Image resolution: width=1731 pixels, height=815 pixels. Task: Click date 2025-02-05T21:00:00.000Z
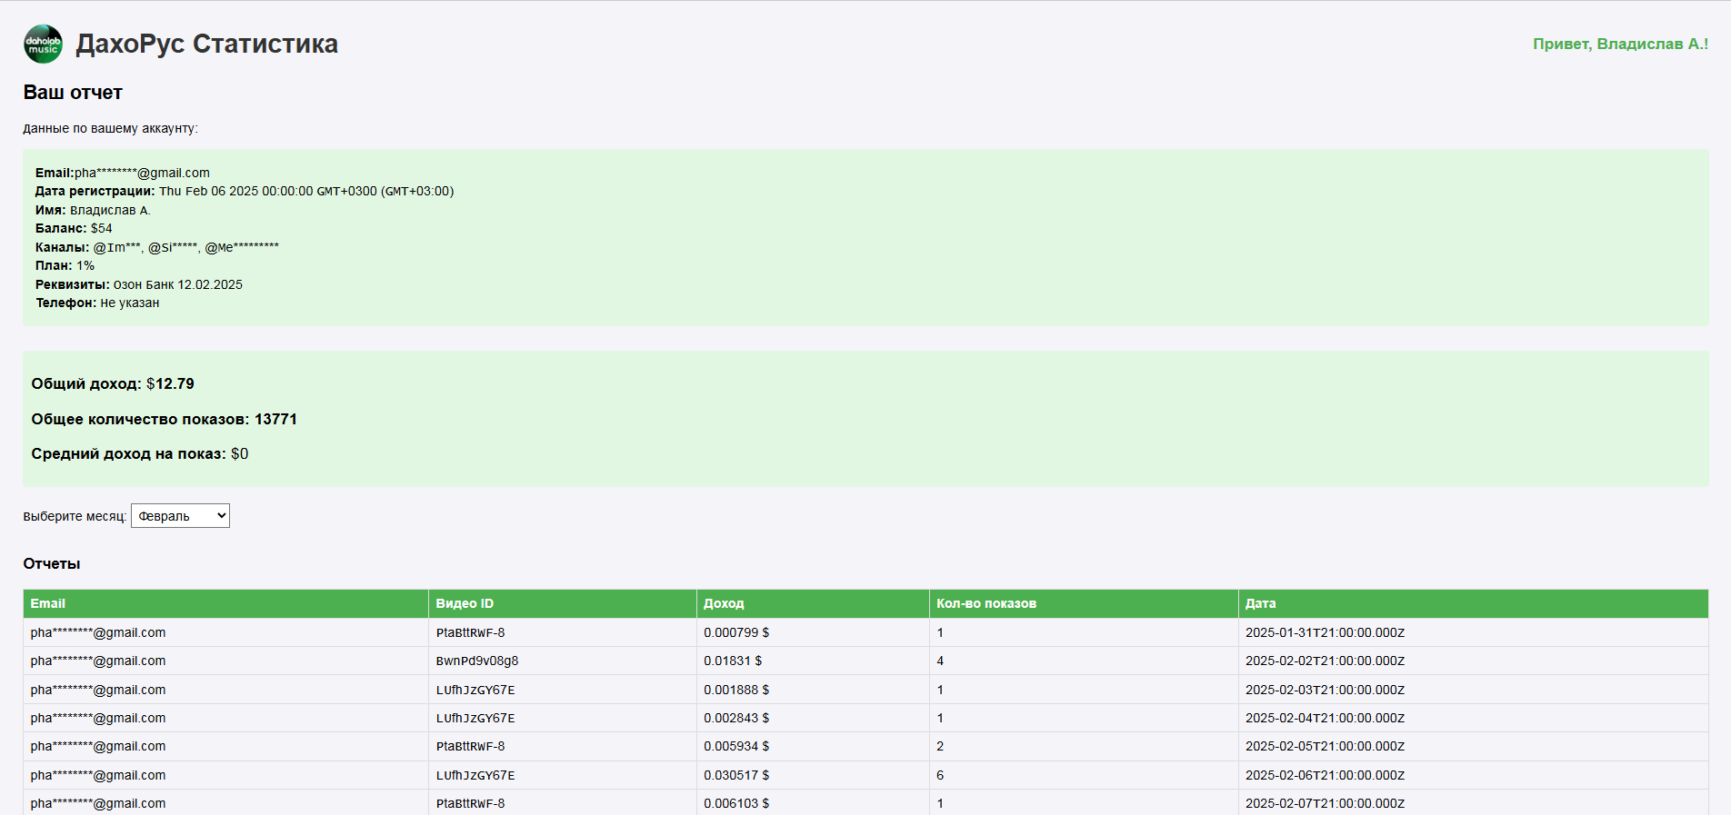1325,746
